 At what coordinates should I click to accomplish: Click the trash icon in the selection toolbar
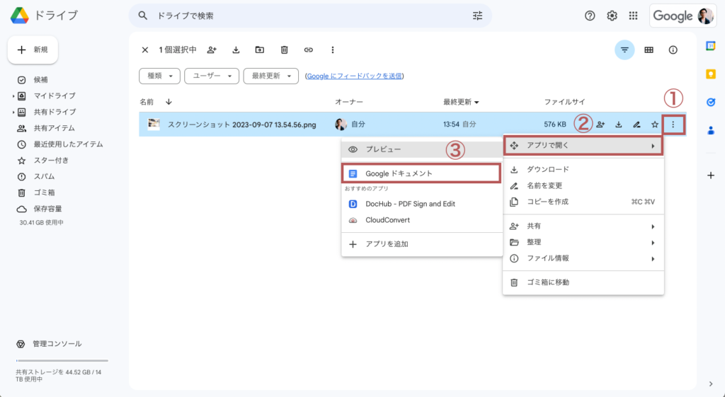tap(285, 50)
